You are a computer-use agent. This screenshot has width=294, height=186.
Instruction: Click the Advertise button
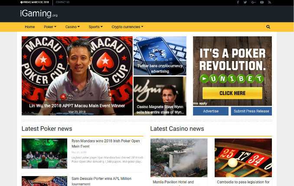coord(211,111)
